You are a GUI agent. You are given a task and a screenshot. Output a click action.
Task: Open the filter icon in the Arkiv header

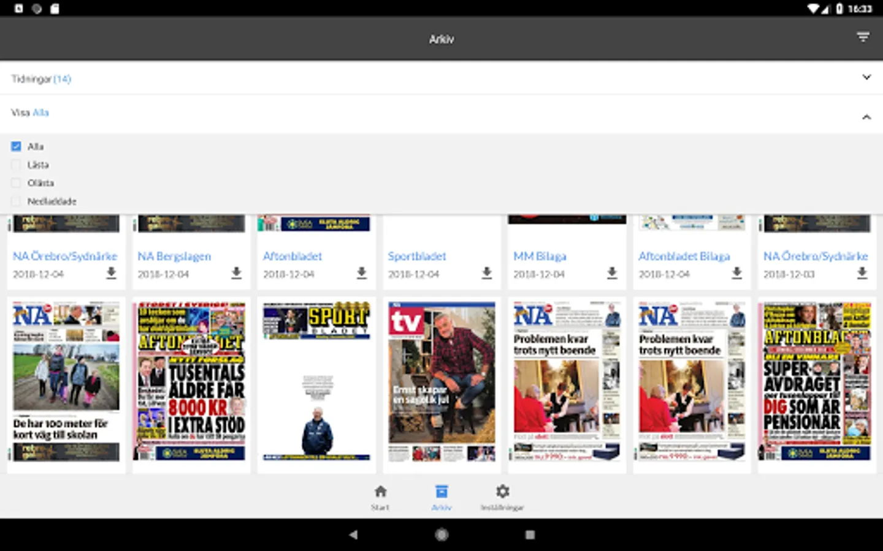click(863, 37)
